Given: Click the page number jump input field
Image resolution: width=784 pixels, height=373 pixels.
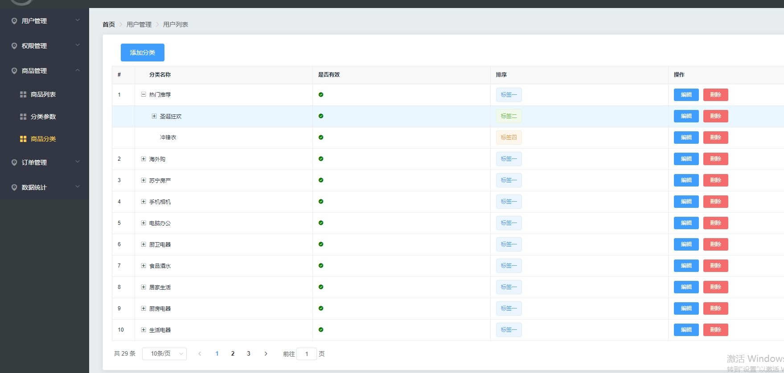Looking at the screenshot, I should pos(307,354).
